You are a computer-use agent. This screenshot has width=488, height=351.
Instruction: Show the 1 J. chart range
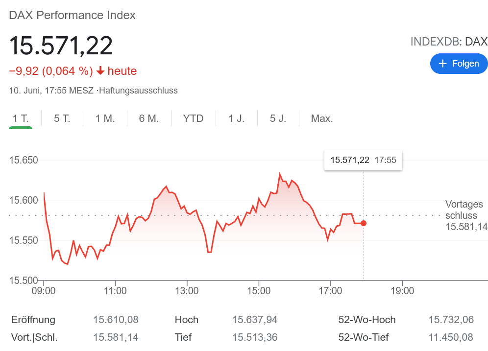237,118
